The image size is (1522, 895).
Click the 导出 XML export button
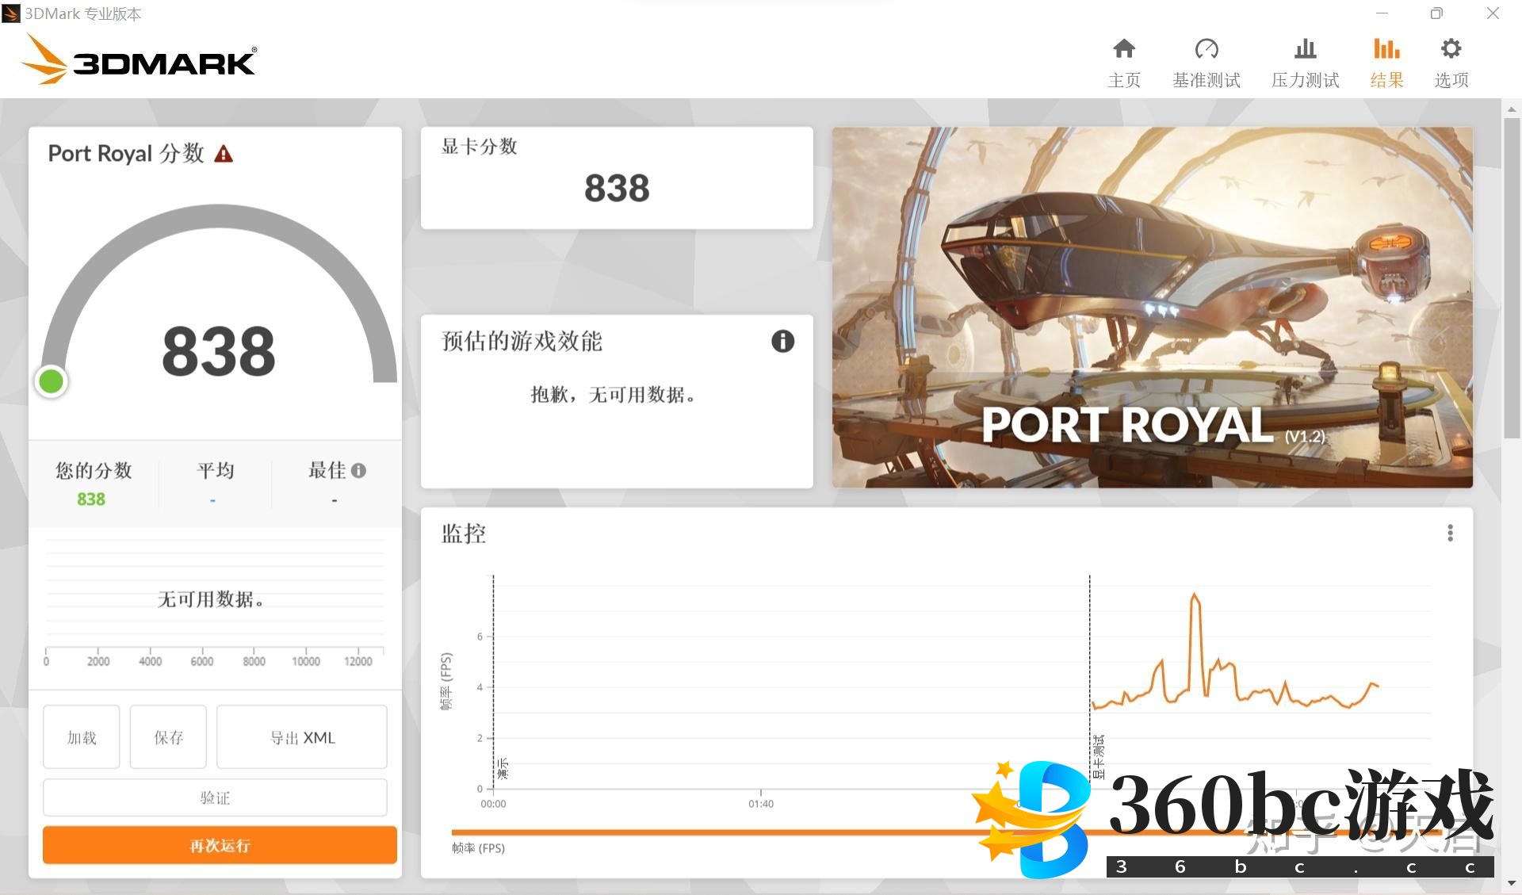pos(302,737)
